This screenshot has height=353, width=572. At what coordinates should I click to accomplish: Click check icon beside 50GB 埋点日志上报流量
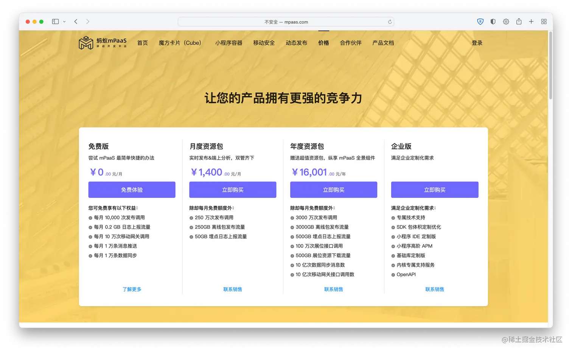191,237
